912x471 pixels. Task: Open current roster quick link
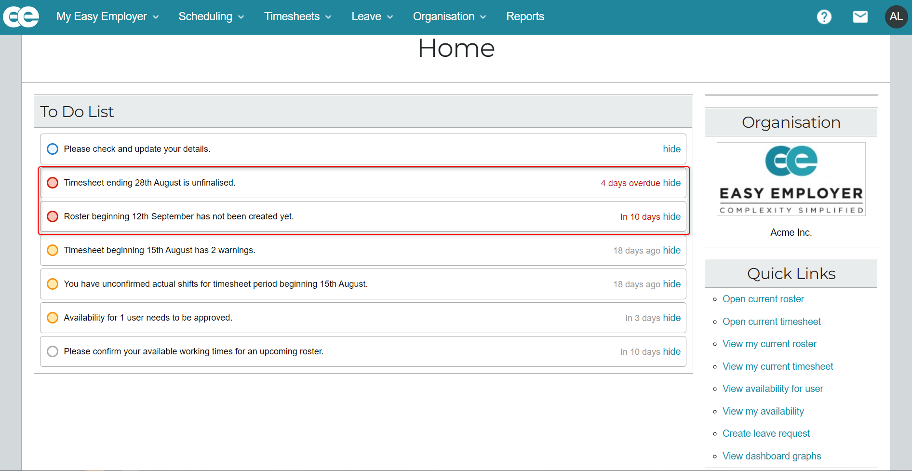pos(763,299)
